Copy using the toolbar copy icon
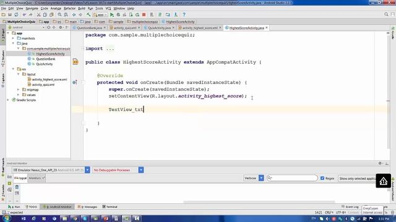Image resolution: width=396 pixels, height=222 pixels. click(x=45, y=15)
